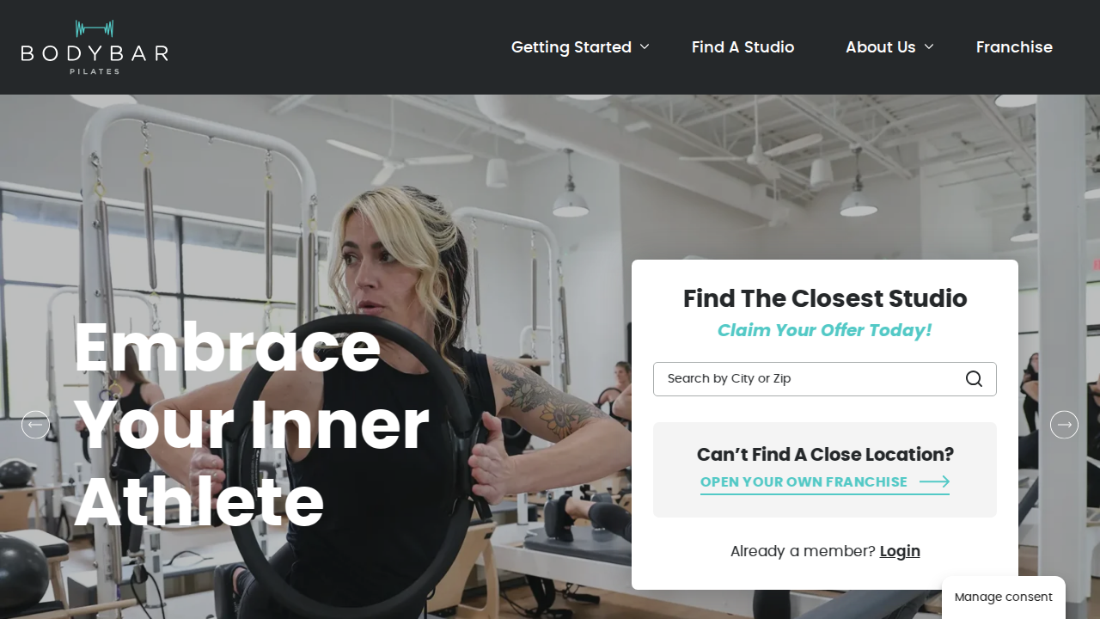Click the BODYBAR Pilates logo
1100x619 pixels.
point(95,47)
